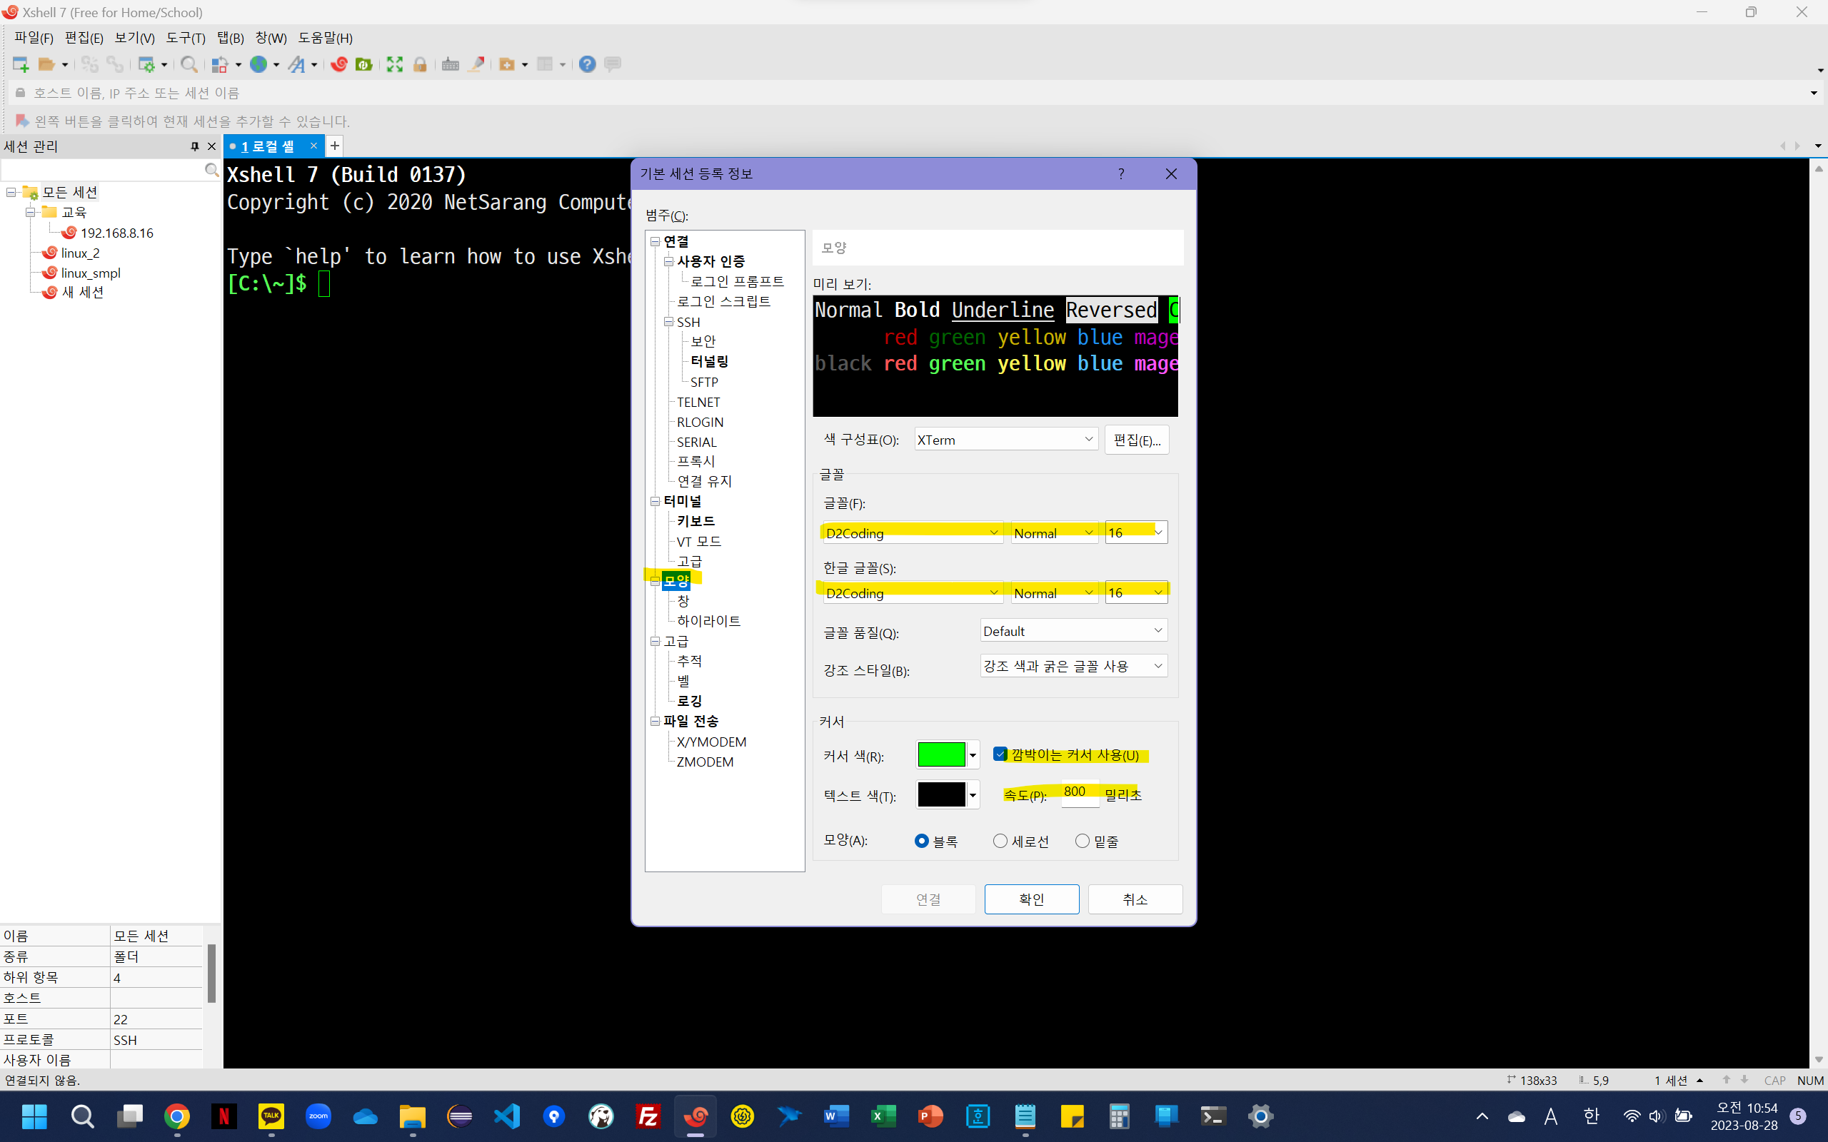Click the blue help question-mark icon
1828x1142 pixels.
[x=587, y=64]
